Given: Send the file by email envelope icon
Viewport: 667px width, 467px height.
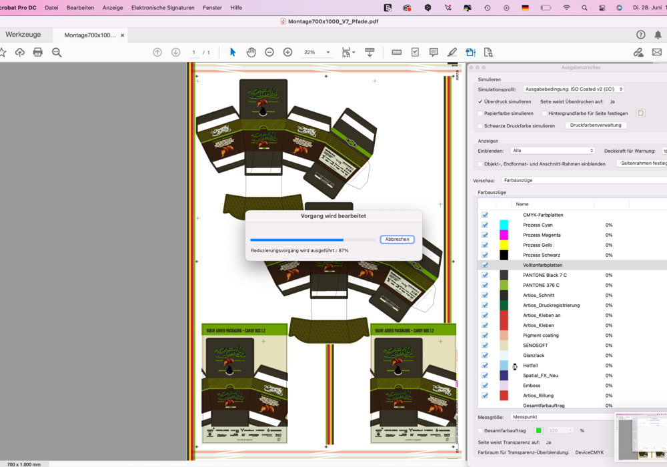Looking at the screenshot, I should (x=657, y=52).
